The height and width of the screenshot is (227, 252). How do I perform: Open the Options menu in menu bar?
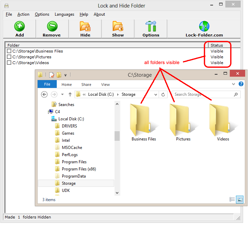click(x=42, y=14)
